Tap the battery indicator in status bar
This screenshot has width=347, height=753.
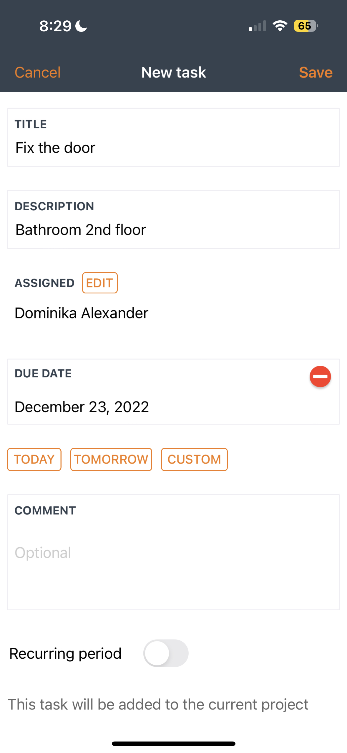(306, 26)
